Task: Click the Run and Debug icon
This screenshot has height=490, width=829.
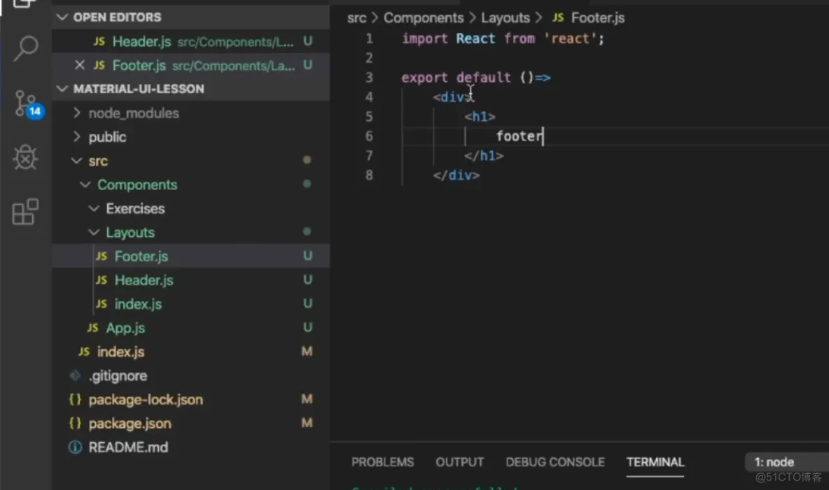Action: [x=26, y=157]
